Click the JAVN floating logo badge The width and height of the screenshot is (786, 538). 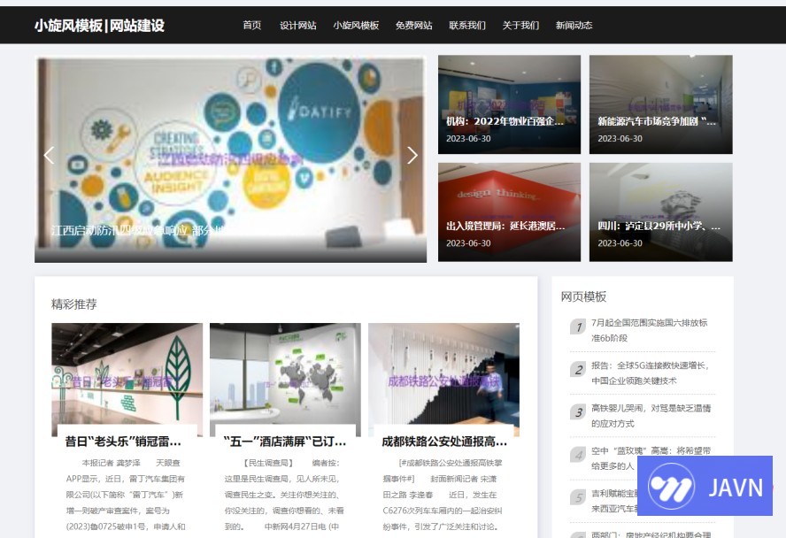click(x=705, y=486)
